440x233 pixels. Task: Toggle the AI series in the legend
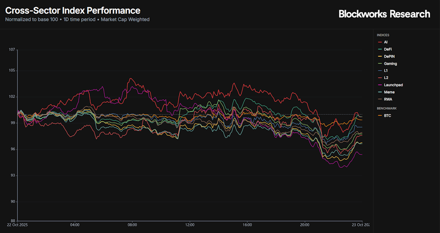(x=385, y=42)
